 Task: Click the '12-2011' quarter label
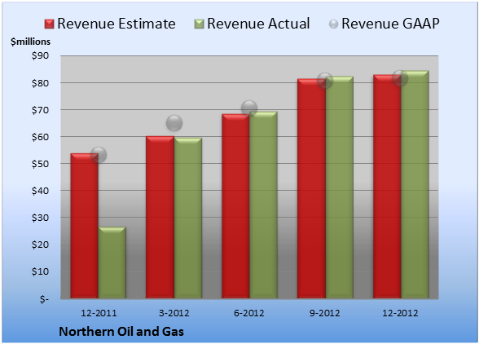[x=99, y=313]
